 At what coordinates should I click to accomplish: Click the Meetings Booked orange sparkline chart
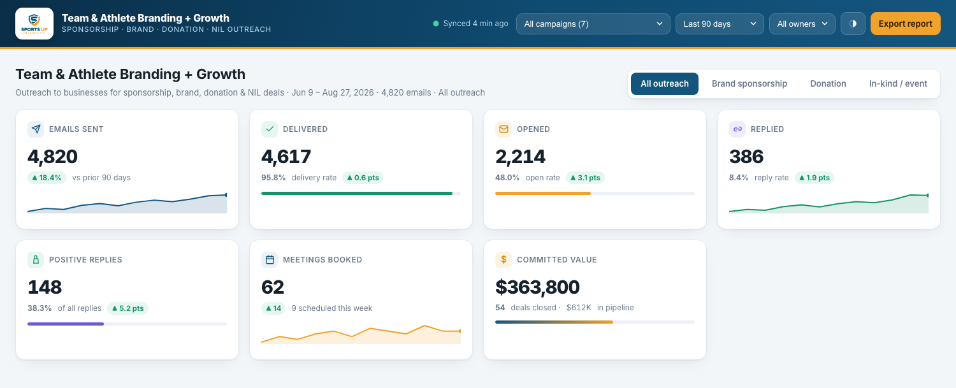tap(361, 334)
